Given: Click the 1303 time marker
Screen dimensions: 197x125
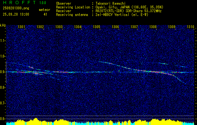Looking at the screenshot, I should click(x=59, y=27).
